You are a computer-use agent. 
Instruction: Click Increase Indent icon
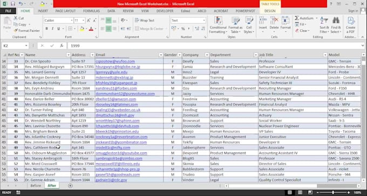click(129, 29)
